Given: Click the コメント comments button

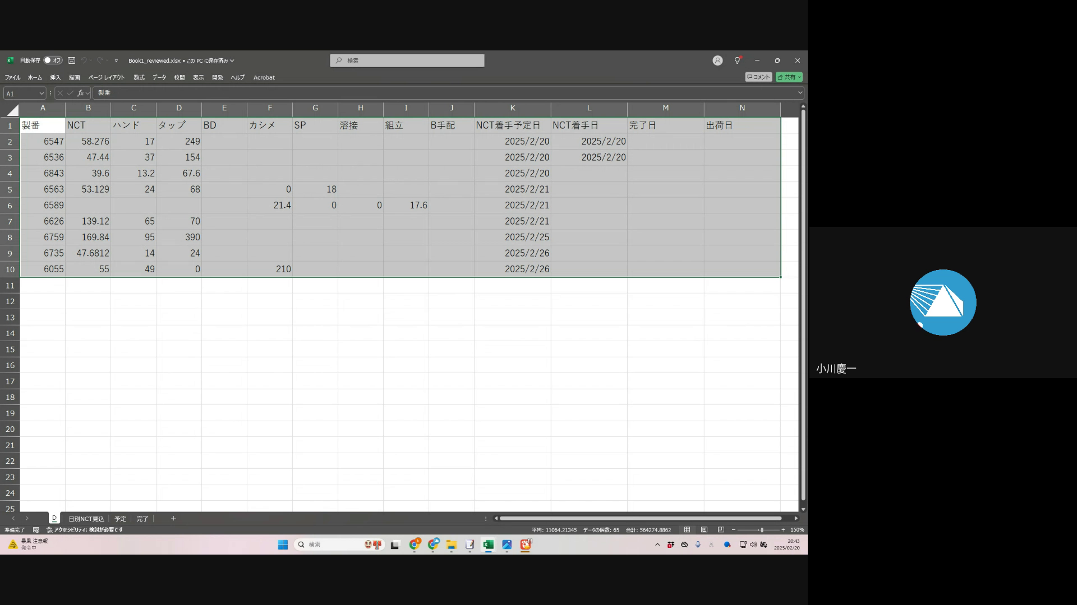Looking at the screenshot, I should click(x=758, y=77).
